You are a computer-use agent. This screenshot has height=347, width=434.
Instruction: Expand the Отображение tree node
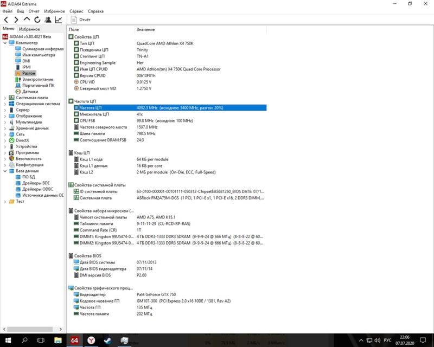[x=5, y=116]
